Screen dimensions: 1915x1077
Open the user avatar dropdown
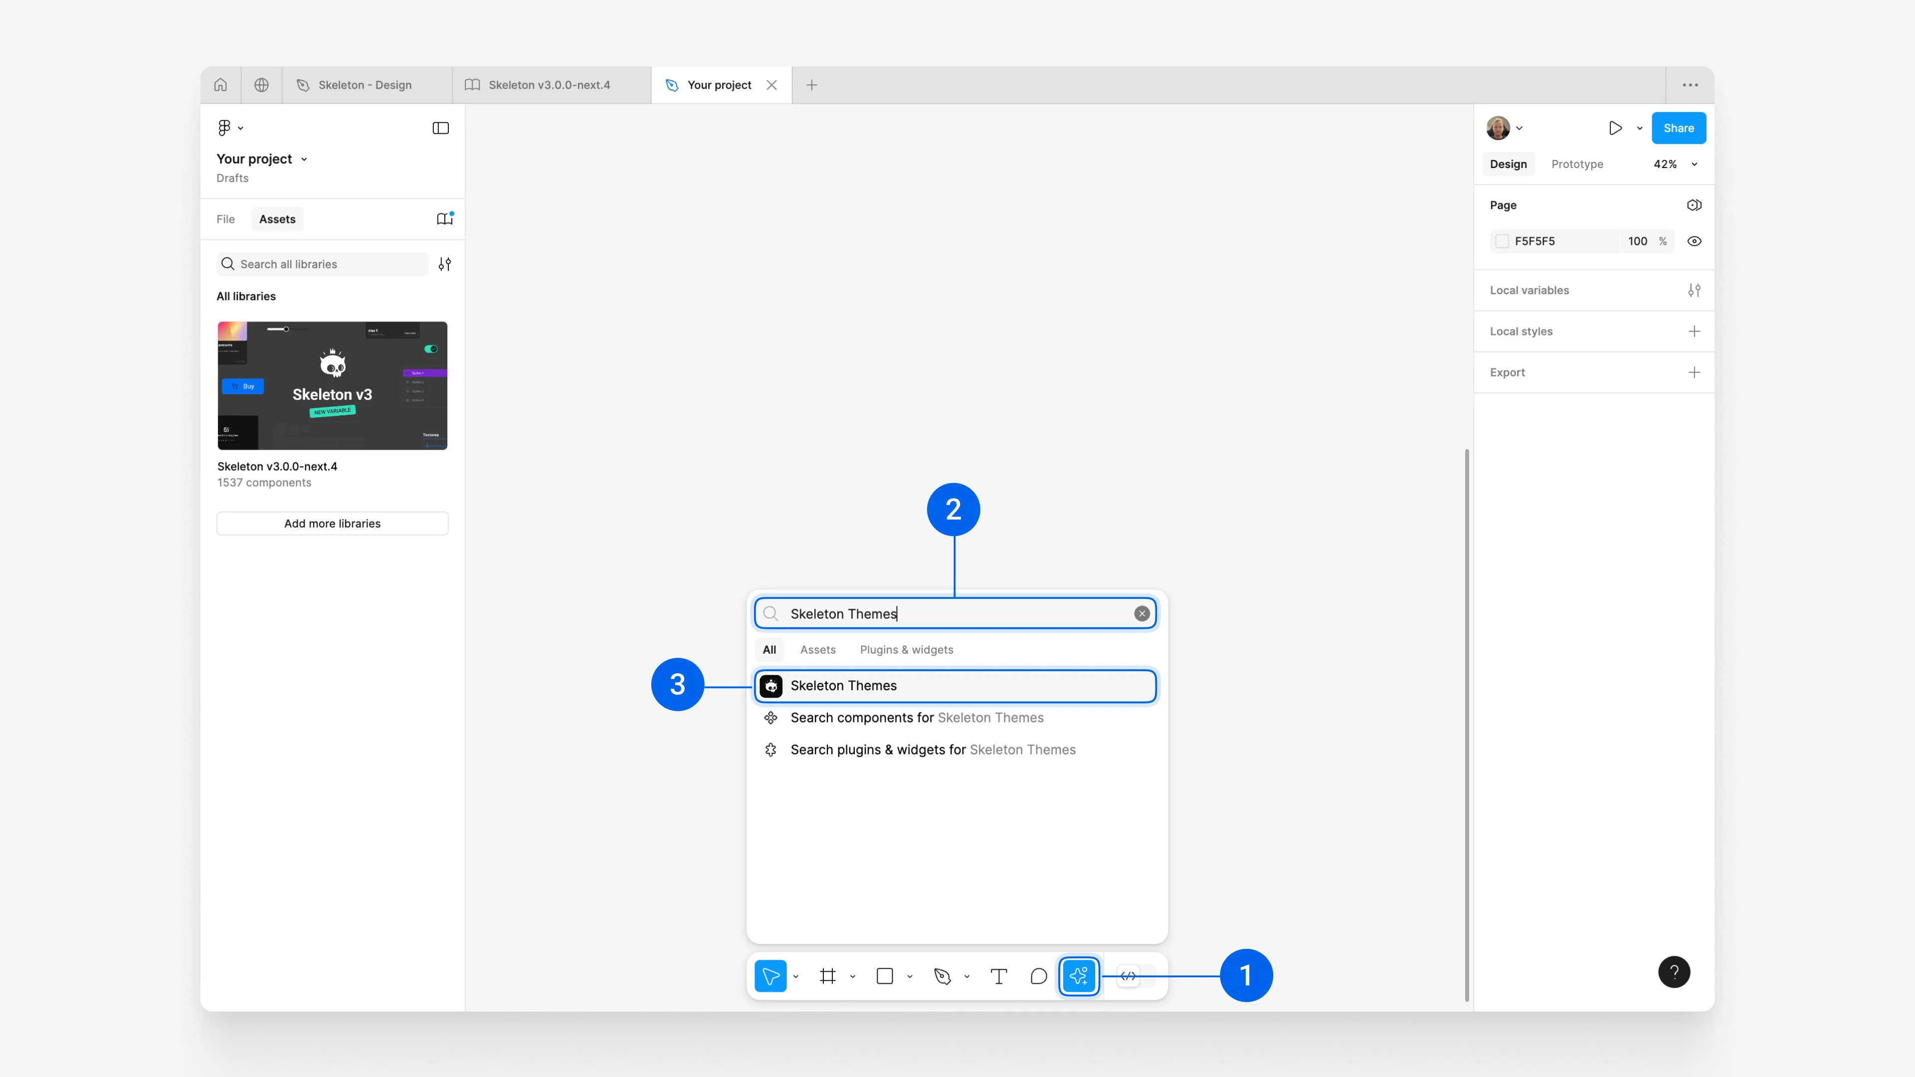coord(1505,128)
